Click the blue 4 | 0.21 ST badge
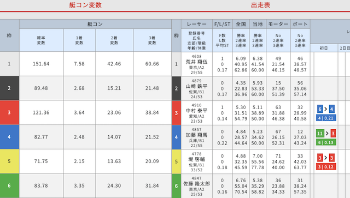The image size is (350, 198). [326, 118]
